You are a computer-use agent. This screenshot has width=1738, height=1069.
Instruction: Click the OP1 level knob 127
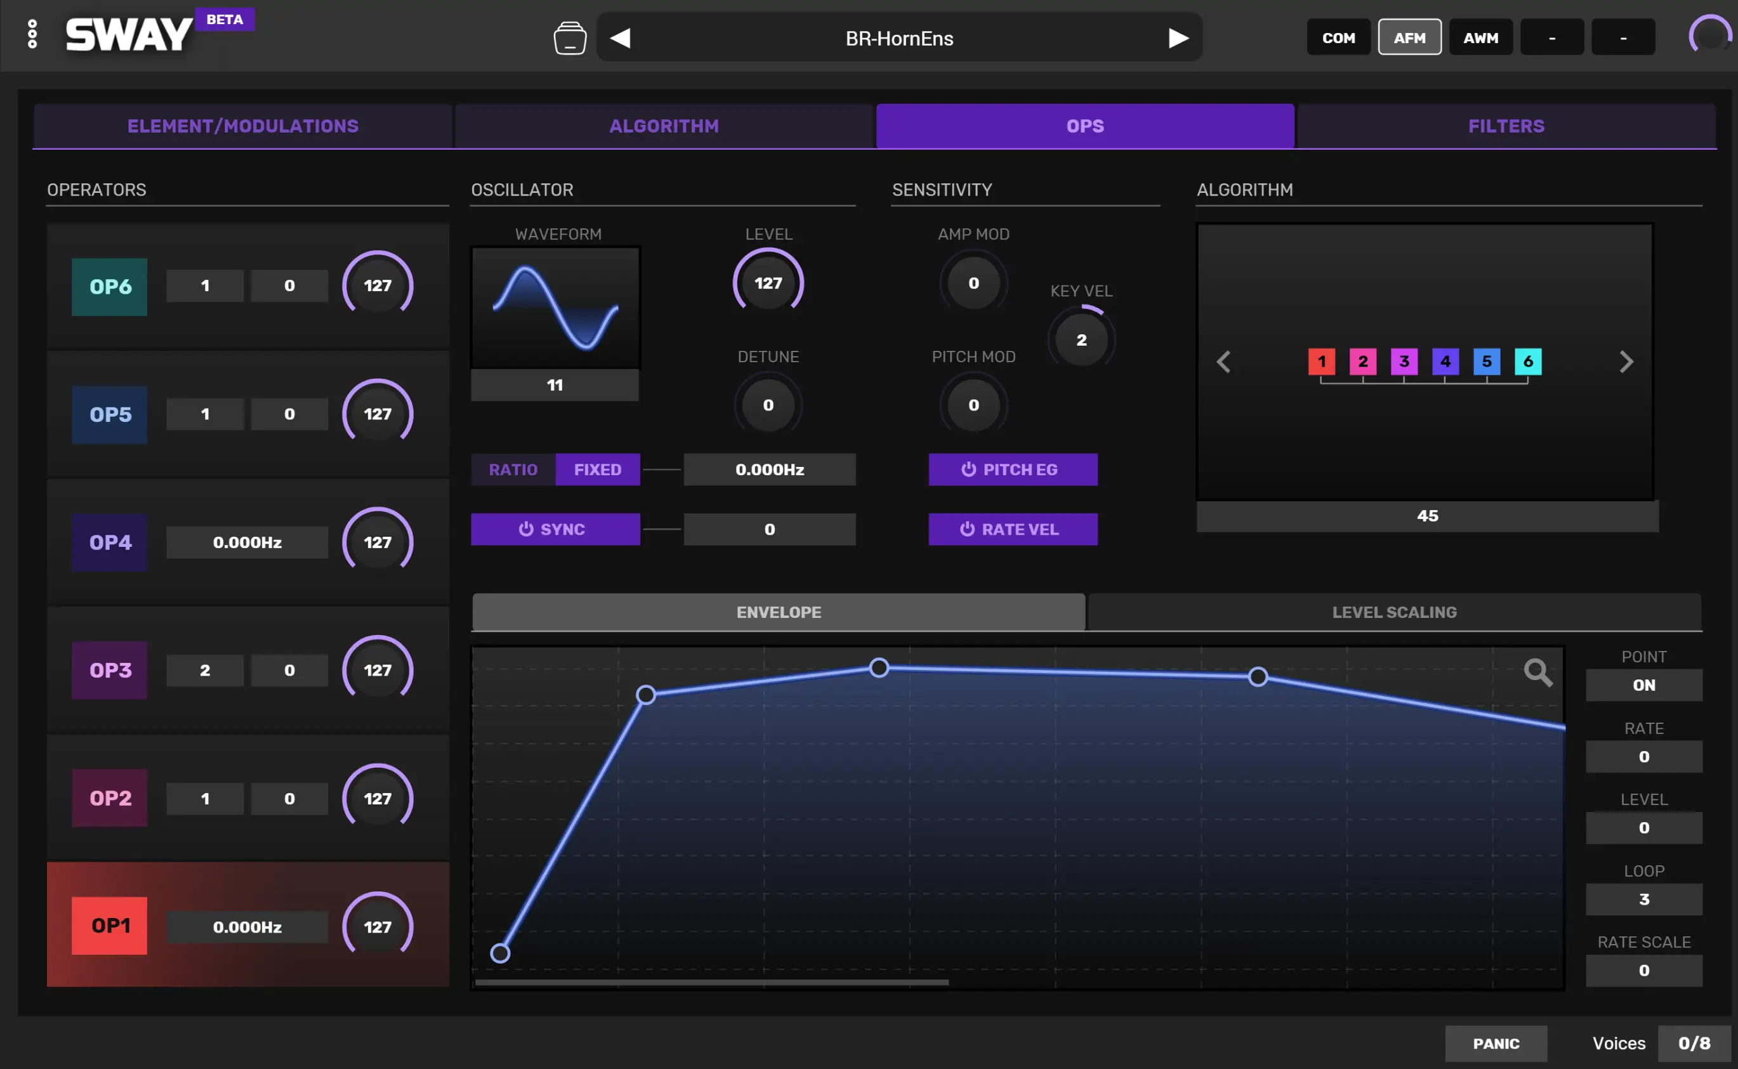coord(378,926)
